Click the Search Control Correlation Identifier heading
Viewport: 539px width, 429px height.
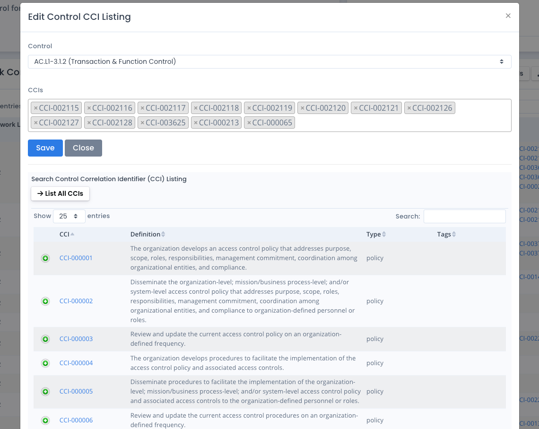(109, 179)
